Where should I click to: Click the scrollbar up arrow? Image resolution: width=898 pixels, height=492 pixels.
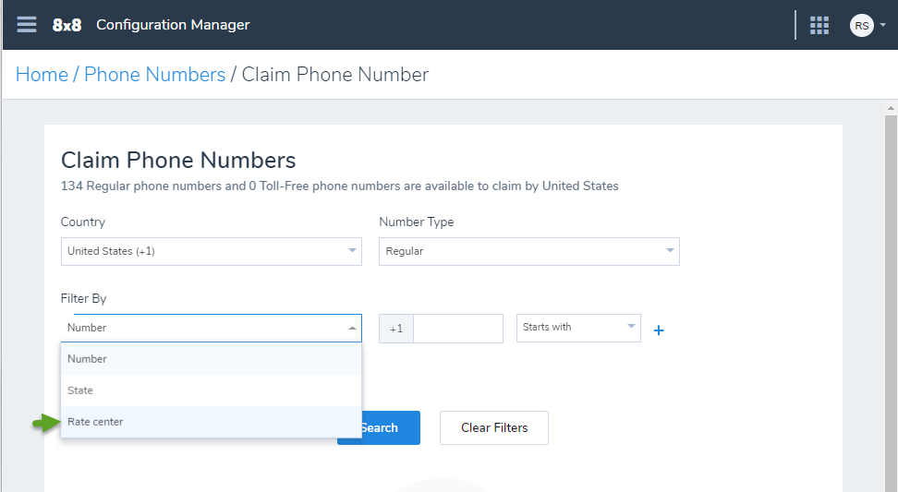[x=891, y=108]
